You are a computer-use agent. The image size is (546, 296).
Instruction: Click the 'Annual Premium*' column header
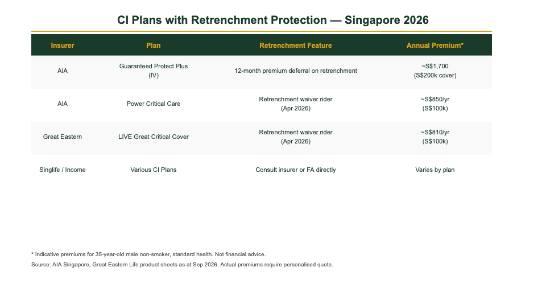click(x=435, y=46)
